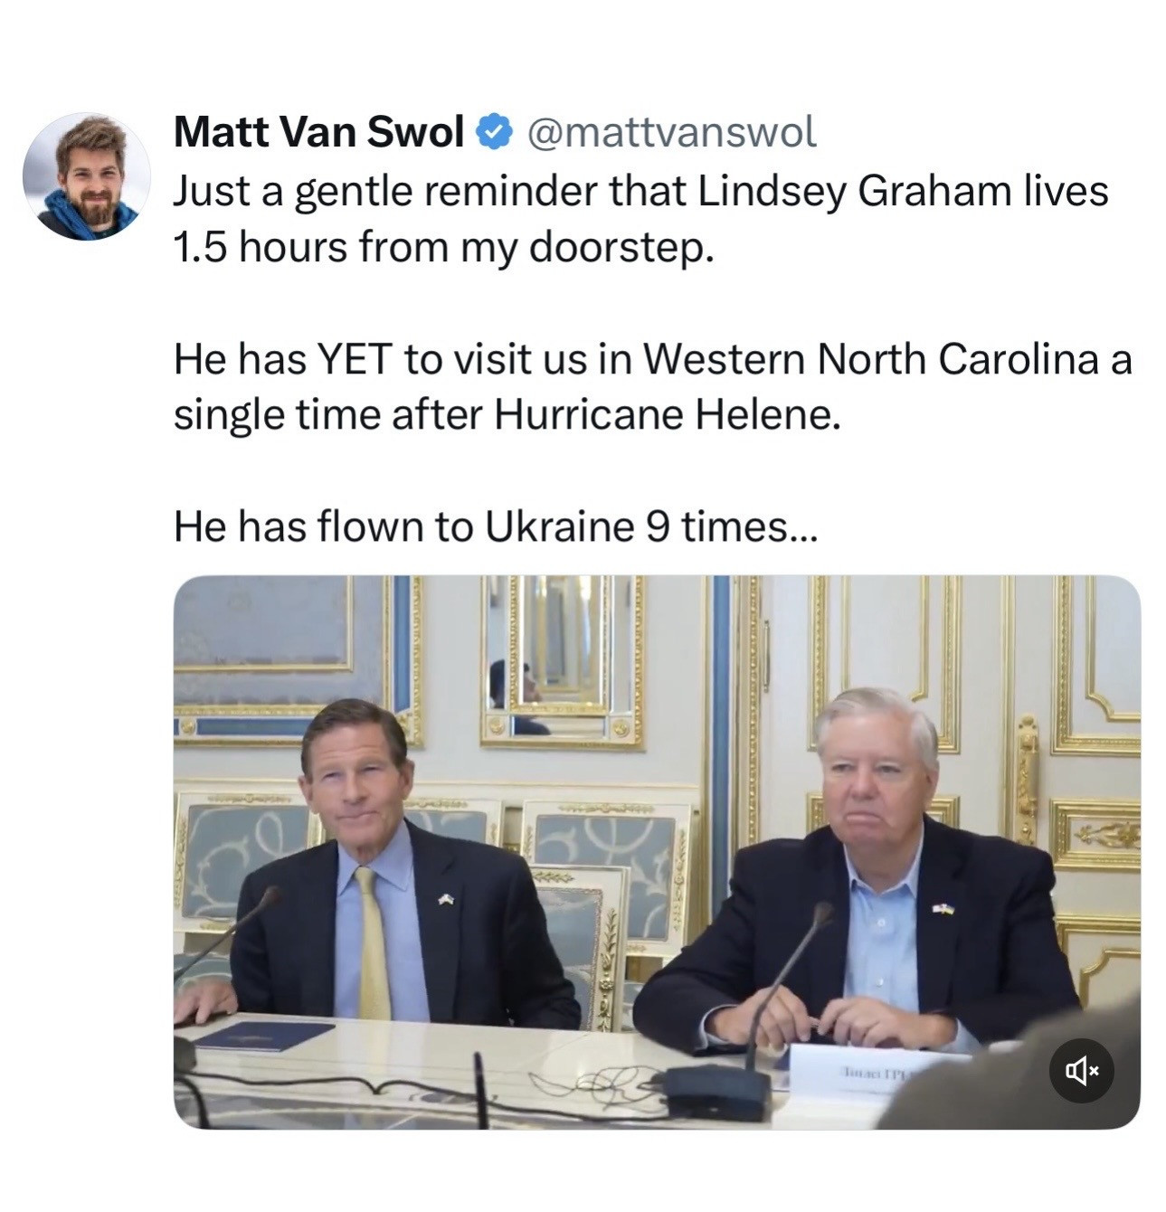
Task: Click the blue folder on the table
Action: pos(263,1037)
